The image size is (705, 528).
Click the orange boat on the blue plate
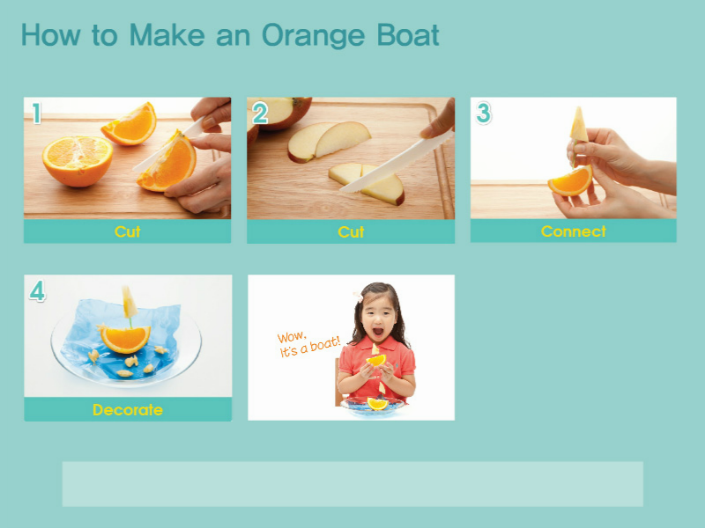tap(125, 339)
